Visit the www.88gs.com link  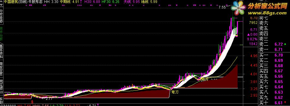(267, 13)
